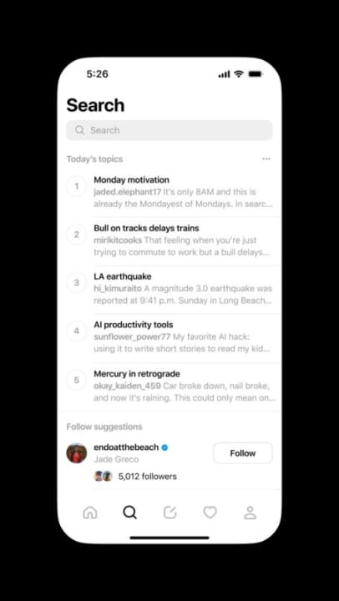The height and width of the screenshot is (601, 339).
Task: Follow endoatthebeach with the Follow button
Action: [243, 453]
